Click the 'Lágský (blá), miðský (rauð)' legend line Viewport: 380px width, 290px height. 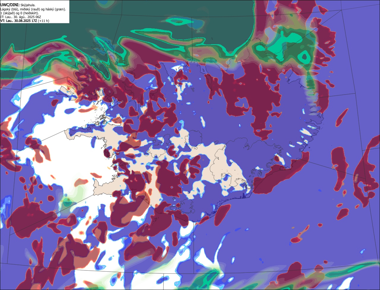click(33, 9)
